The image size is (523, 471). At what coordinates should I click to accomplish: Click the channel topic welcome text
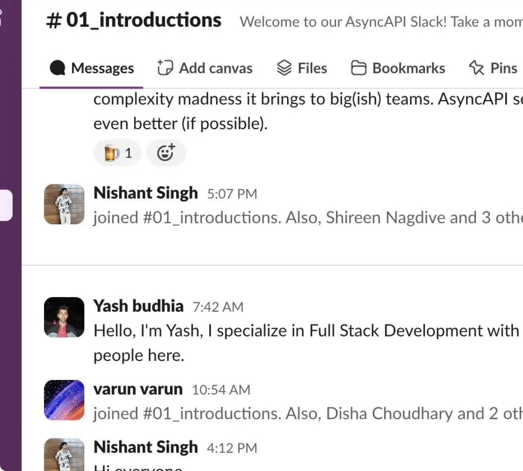click(x=366, y=22)
